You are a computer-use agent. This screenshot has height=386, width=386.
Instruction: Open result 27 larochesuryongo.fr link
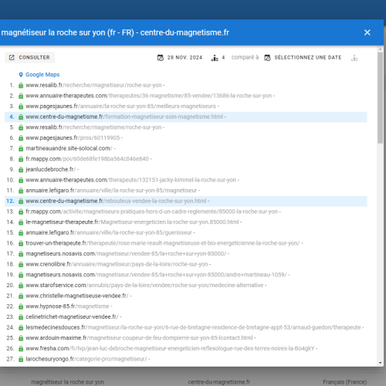(x=86, y=360)
